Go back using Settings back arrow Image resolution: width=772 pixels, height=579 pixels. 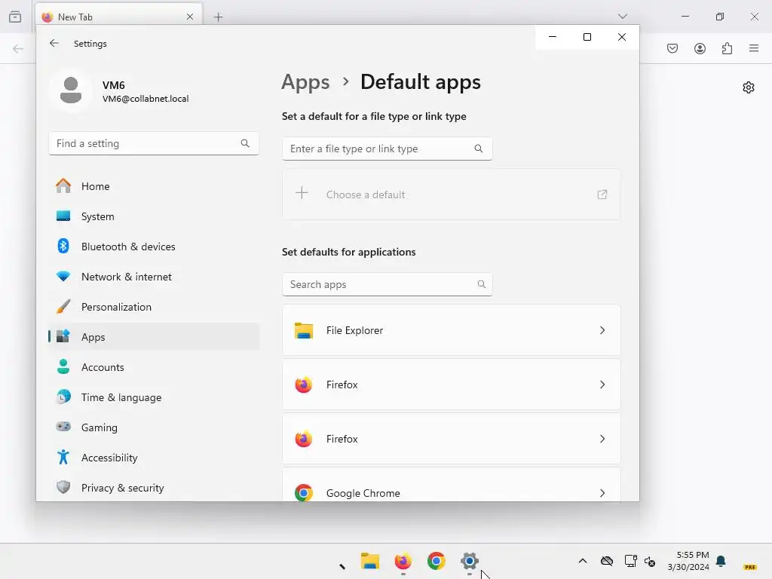tap(54, 43)
